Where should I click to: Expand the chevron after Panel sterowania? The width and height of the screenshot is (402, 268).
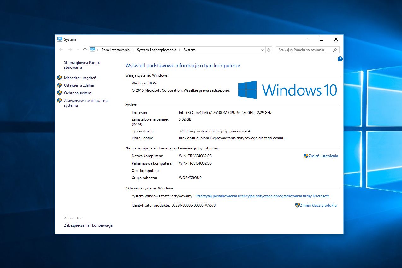coord(133,50)
